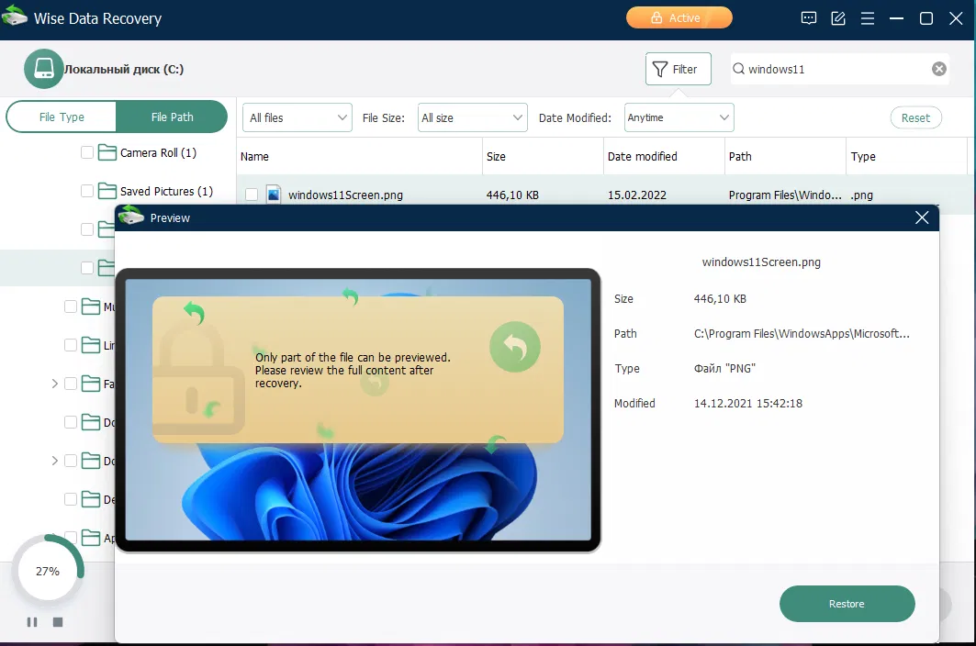Click the 27% scan progress ring
Image resolution: width=976 pixels, height=646 pixels.
tap(48, 571)
